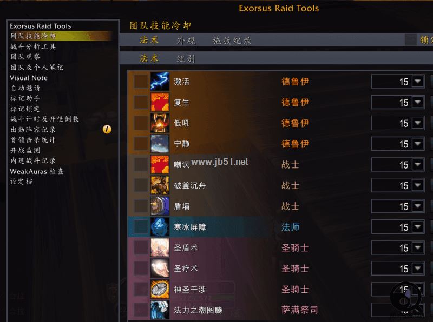Image resolution: width=433 pixels, height=322 pixels.
Task: Click the 激活 lightning spell icon
Action: [160, 82]
